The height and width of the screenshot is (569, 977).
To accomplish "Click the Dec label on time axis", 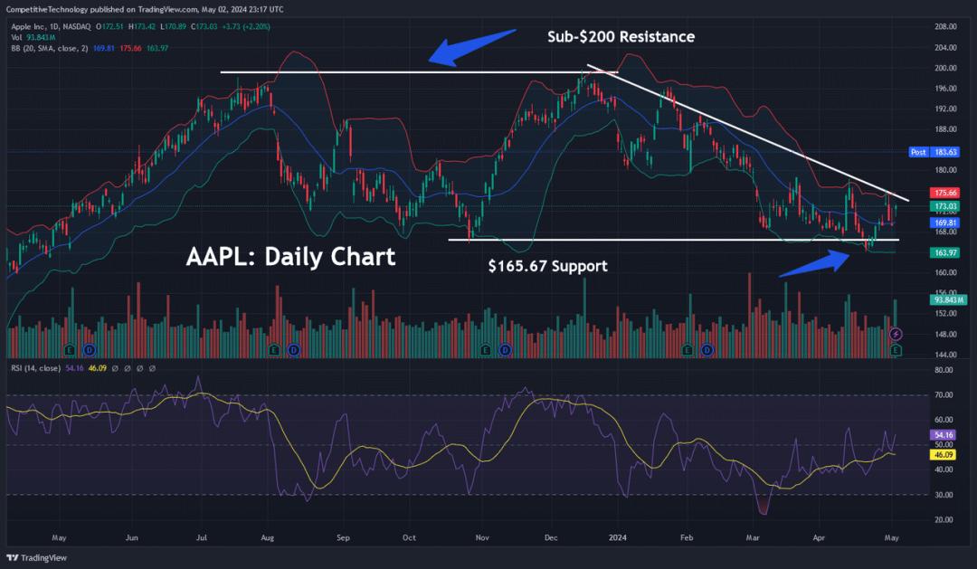I will [551, 538].
